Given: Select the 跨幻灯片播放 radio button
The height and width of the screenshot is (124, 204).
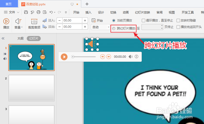Looking at the screenshot, I should pos(114,28).
